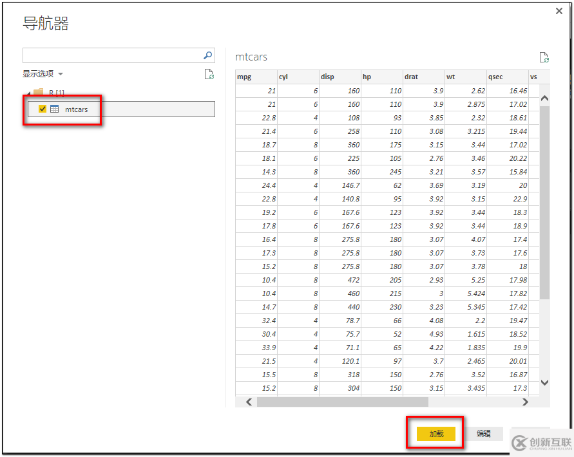Click the hp cell 245
The width and height of the screenshot is (574, 457).
tap(382, 172)
